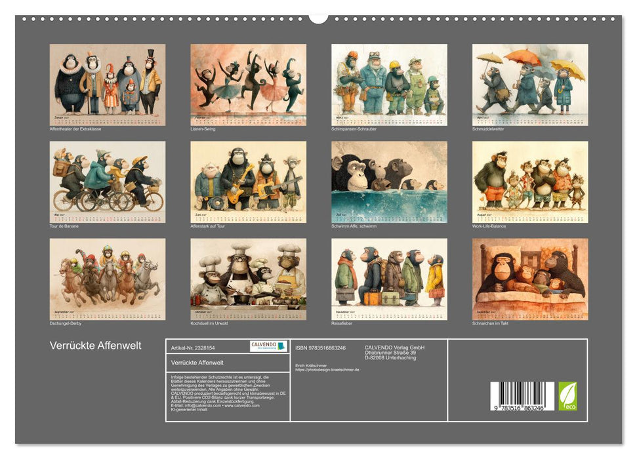
Task: Click the author name 'Erich Krätschmer'
Action: tap(311, 366)
